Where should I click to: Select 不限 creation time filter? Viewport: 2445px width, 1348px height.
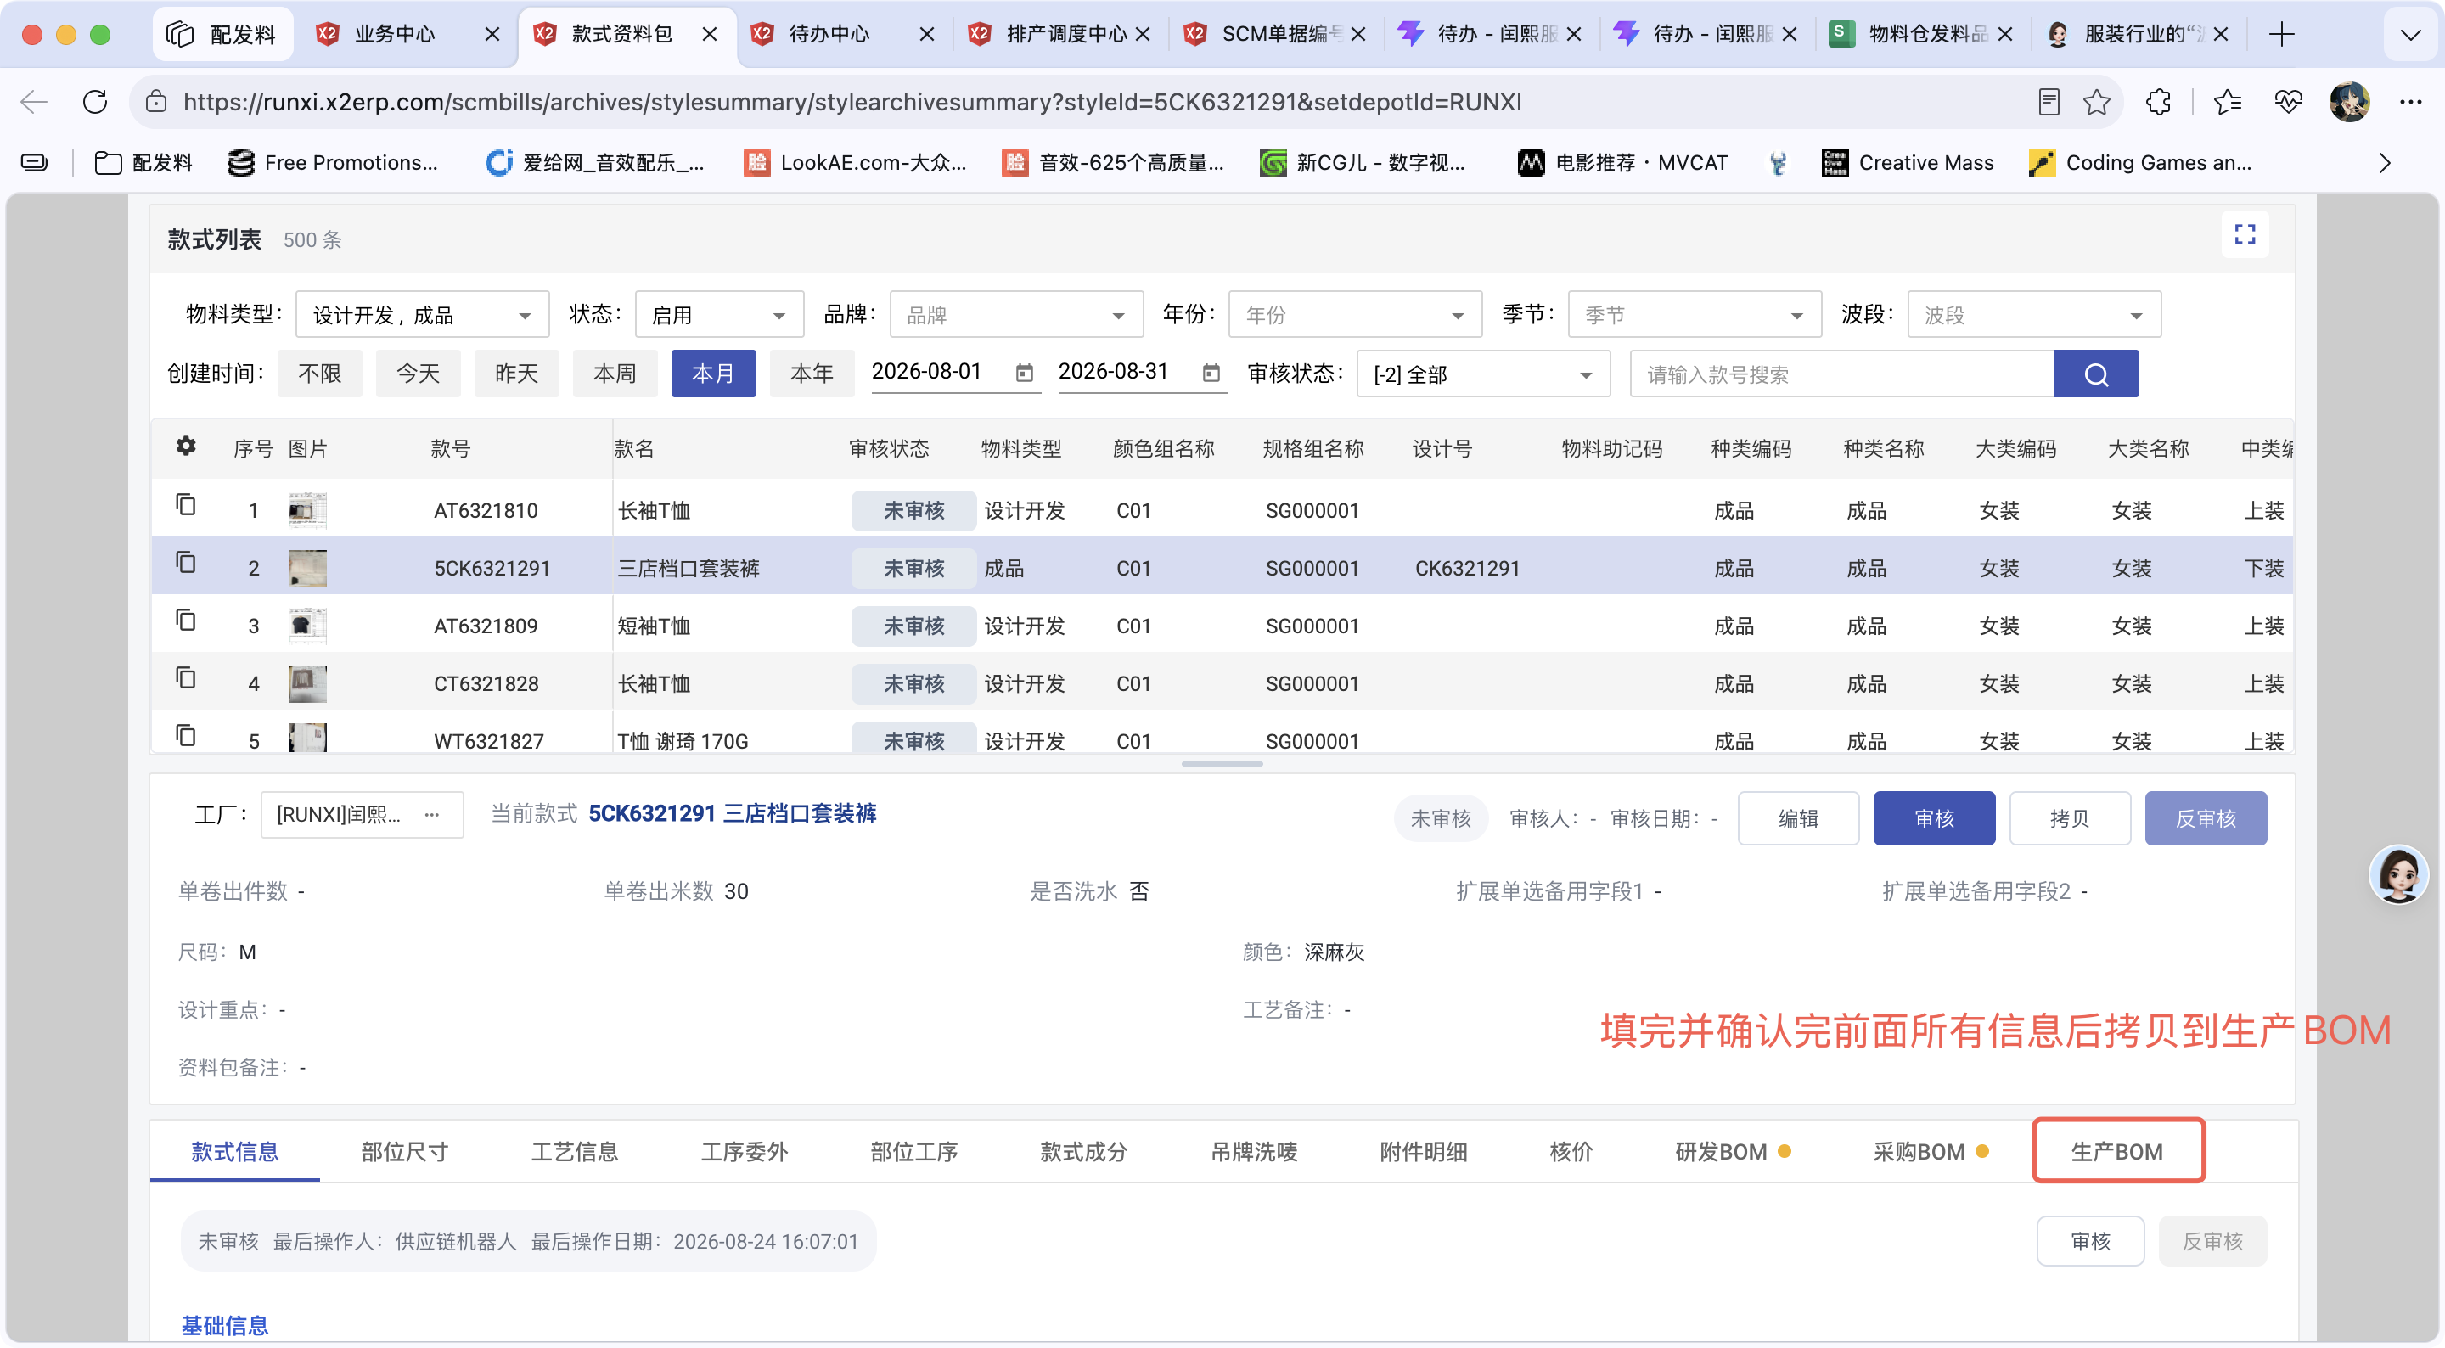coord(320,374)
